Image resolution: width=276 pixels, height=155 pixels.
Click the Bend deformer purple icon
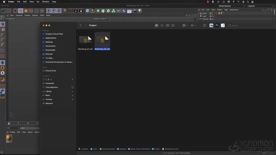pos(124,11)
